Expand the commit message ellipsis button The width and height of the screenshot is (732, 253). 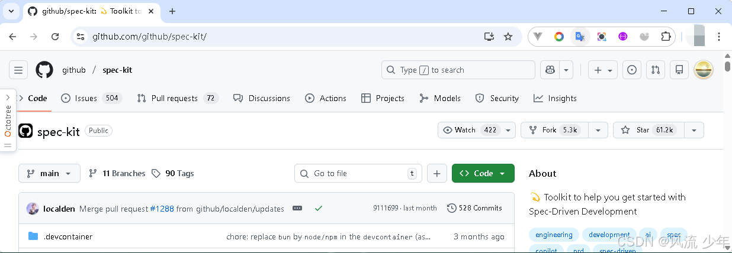(x=297, y=208)
